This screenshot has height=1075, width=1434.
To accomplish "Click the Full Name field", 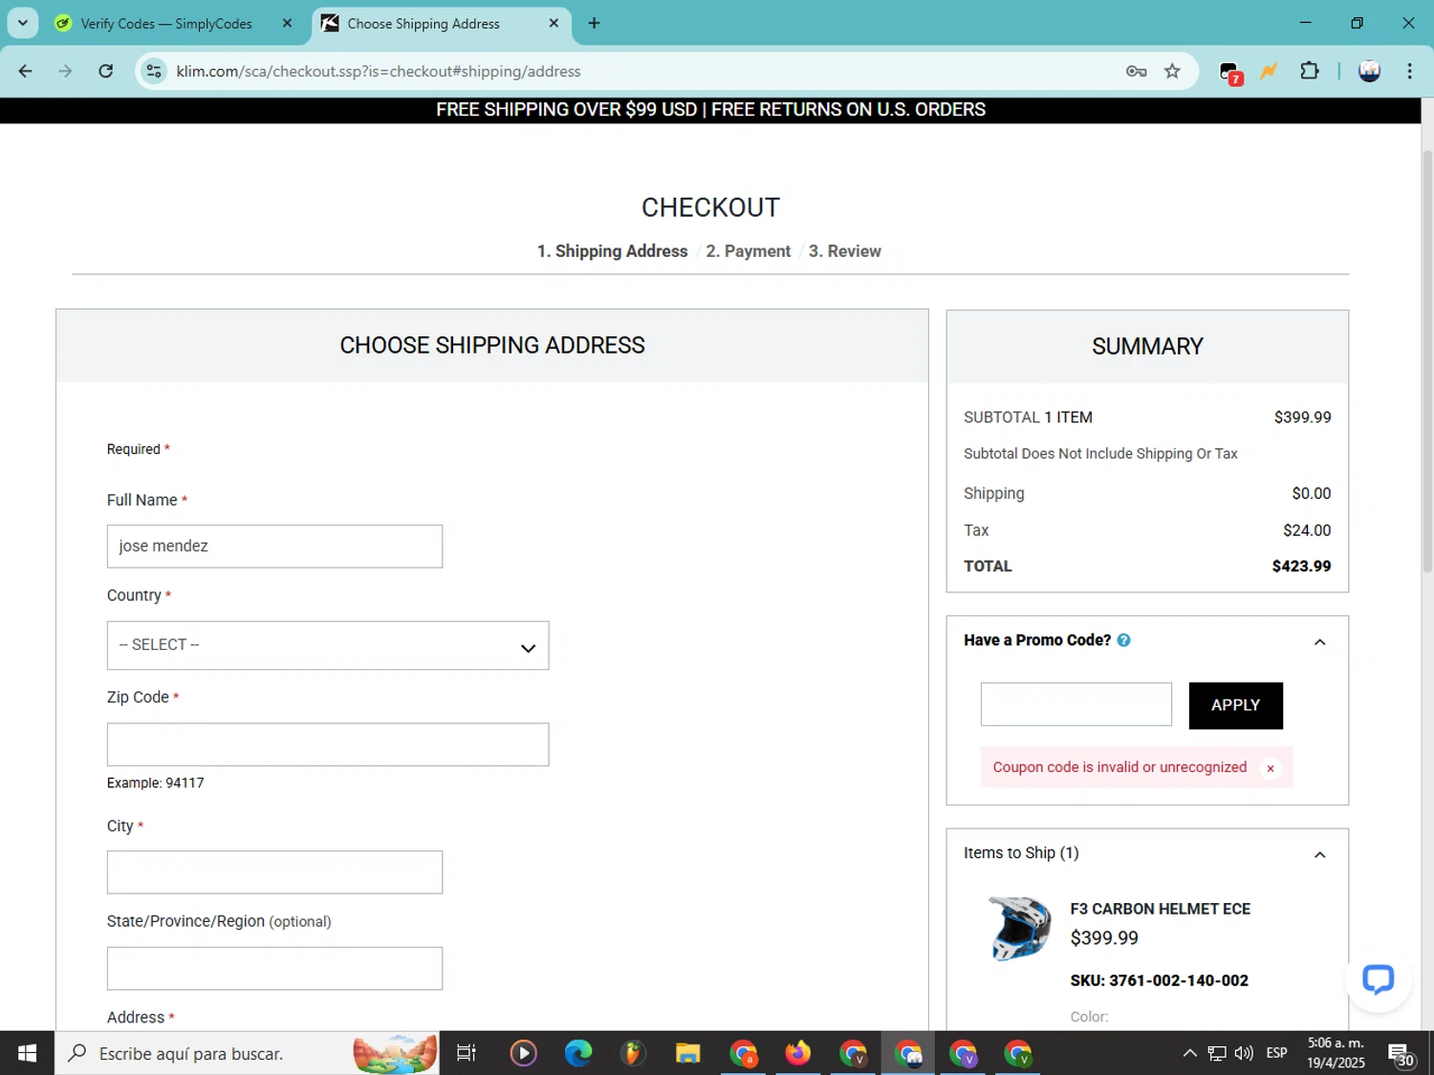I will (x=274, y=547).
